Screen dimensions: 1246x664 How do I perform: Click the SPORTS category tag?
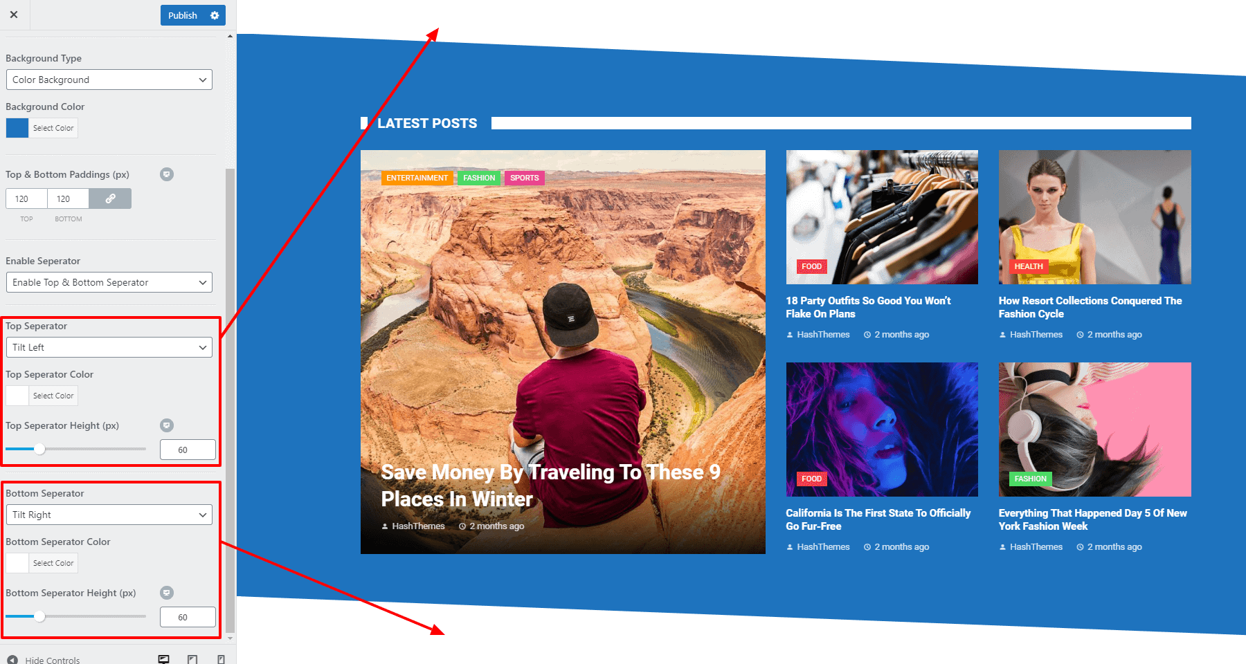(x=525, y=178)
